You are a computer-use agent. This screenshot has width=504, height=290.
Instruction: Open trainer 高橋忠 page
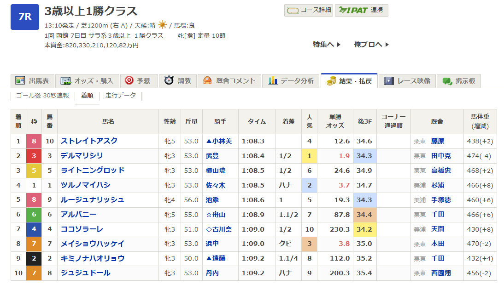(441, 171)
